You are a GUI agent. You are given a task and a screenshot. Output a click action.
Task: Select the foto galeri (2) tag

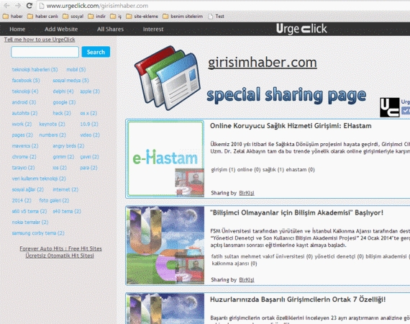pyautogui.click(x=54, y=200)
